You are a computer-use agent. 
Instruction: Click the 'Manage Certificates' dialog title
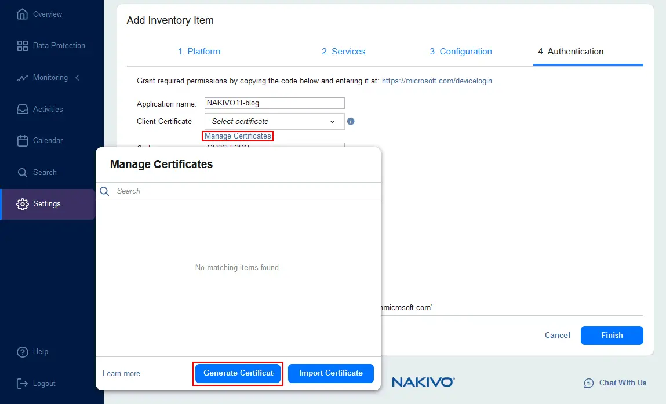point(161,165)
